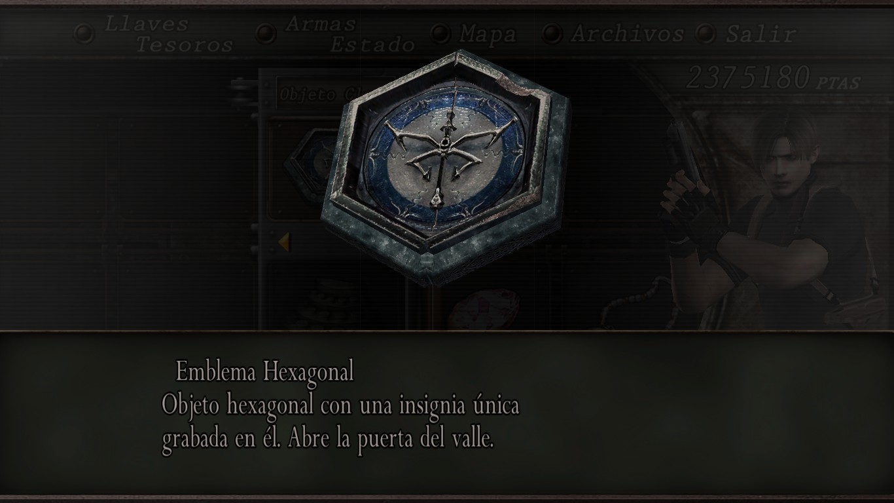Image resolution: width=894 pixels, height=503 pixels.
Task: Open the Armas Estado menu
Action: pos(350,35)
